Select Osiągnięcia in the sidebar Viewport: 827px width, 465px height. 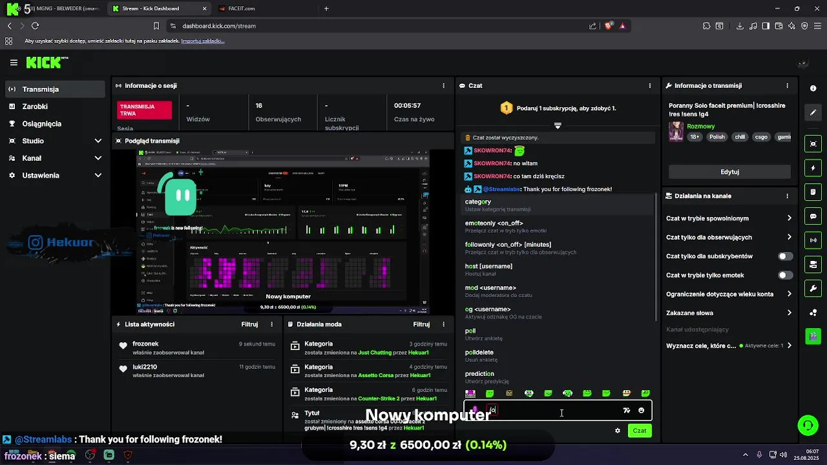55,123
